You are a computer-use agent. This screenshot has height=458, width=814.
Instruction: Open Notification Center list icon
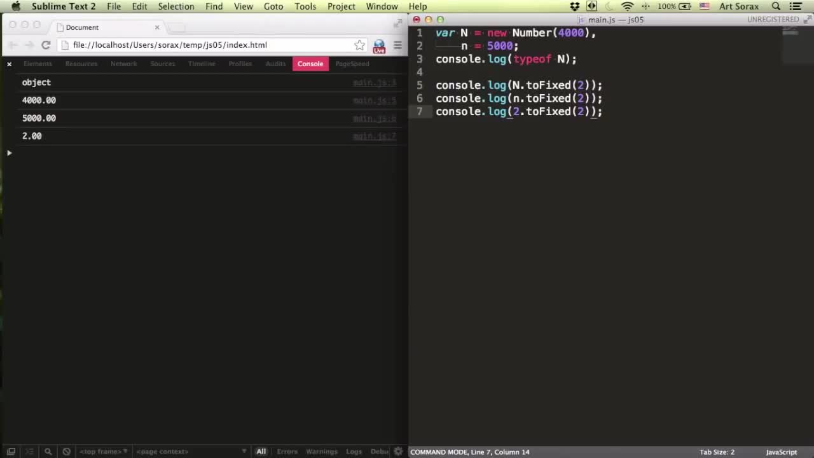[796, 6]
